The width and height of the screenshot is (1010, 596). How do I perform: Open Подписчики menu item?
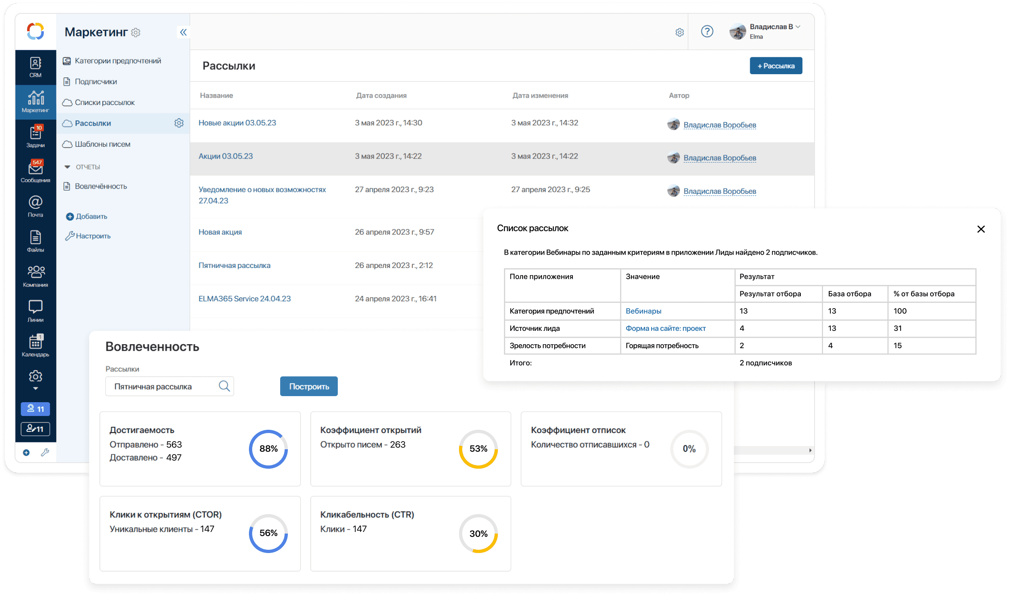coord(96,81)
